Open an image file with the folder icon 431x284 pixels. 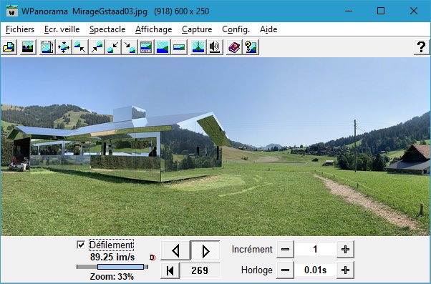[9, 47]
